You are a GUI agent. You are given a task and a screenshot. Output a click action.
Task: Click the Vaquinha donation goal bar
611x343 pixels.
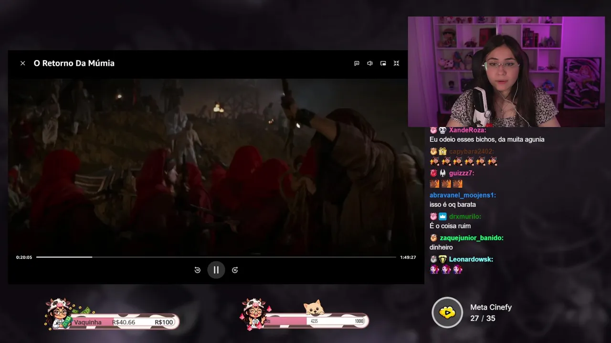click(x=124, y=322)
